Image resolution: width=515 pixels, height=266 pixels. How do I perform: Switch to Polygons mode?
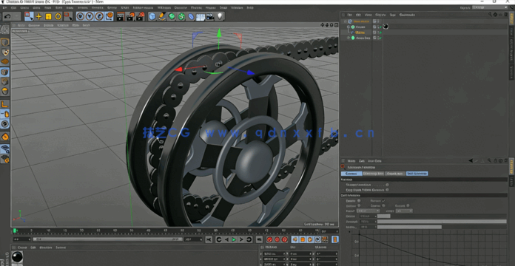click(x=4, y=91)
